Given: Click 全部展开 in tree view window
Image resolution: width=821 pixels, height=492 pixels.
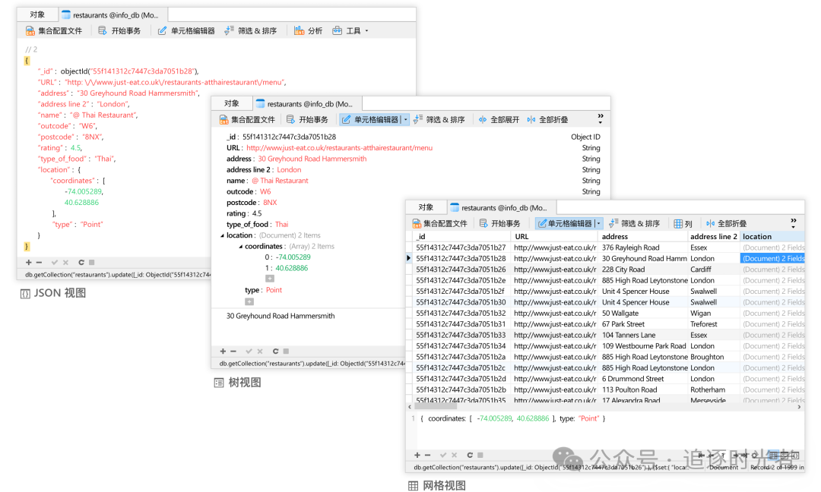Looking at the screenshot, I should (499, 120).
